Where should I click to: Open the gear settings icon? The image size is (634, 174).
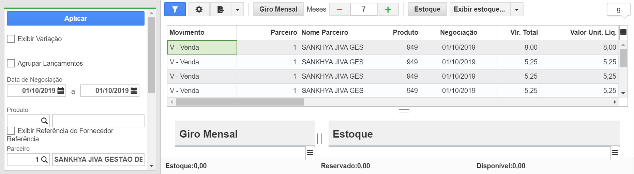199,9
